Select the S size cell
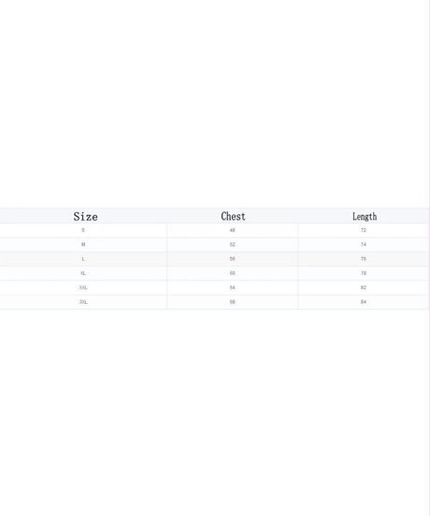 [x=83, y=230]
